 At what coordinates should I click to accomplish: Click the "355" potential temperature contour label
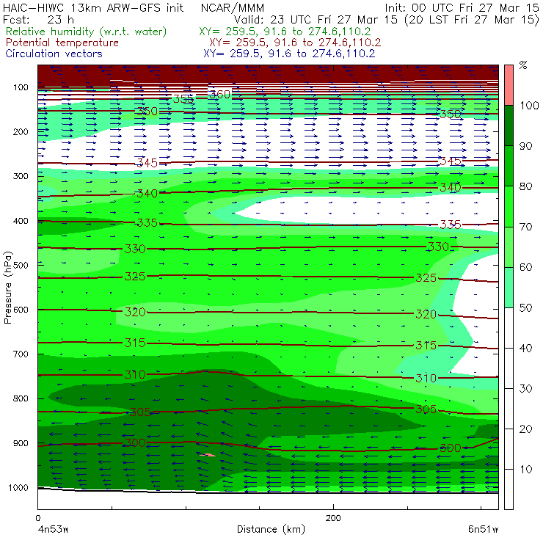[183, 99]
